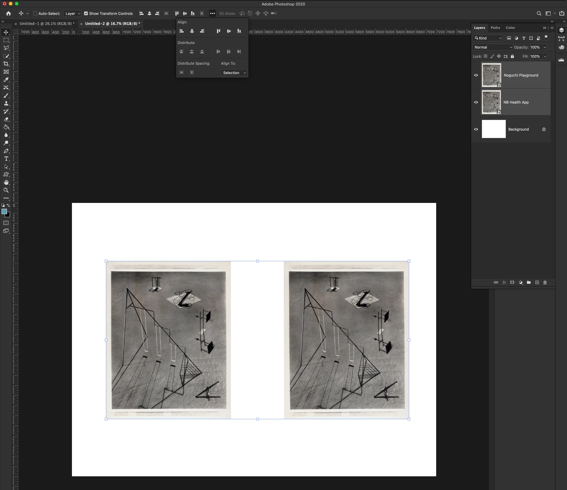Open the Normal blend mode dropdown

click(493, 47)
